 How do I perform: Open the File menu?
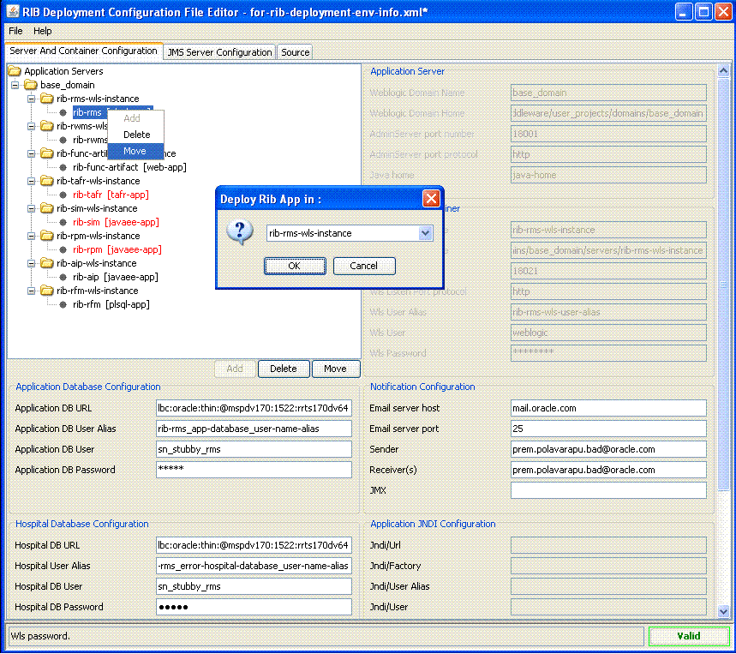tap(15, 31)
